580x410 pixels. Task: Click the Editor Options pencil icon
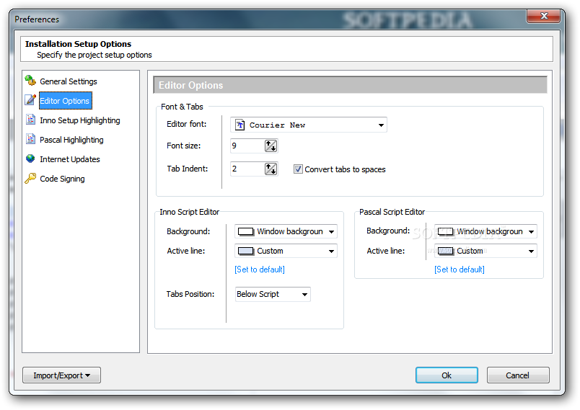point(30,99)
